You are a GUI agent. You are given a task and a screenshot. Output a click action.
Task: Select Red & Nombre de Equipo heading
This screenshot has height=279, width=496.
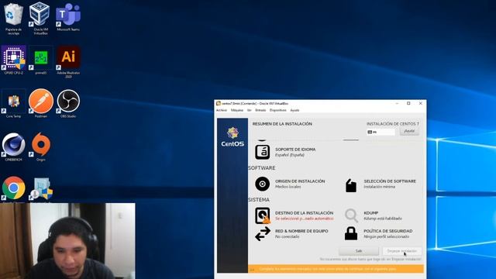point(301,231)
